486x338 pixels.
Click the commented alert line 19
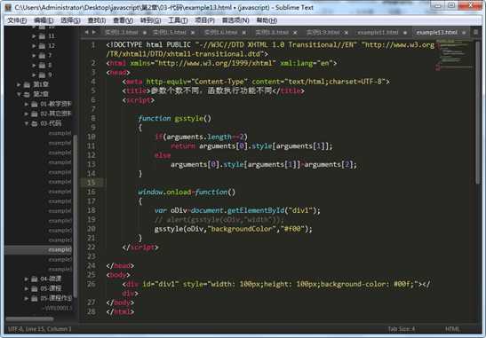coord(219,220)
